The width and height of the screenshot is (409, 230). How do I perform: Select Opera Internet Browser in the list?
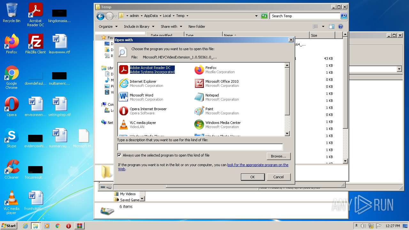point(143,111)
